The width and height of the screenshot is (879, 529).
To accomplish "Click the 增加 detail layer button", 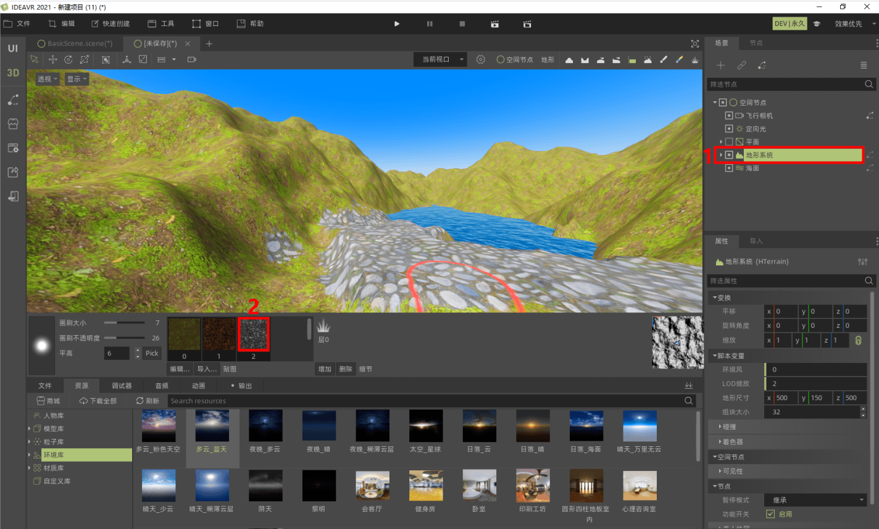I will click(x=325, y=369).
